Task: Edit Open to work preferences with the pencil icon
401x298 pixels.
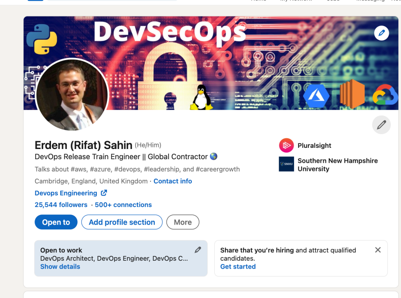Action: click(x=198, y=250)
